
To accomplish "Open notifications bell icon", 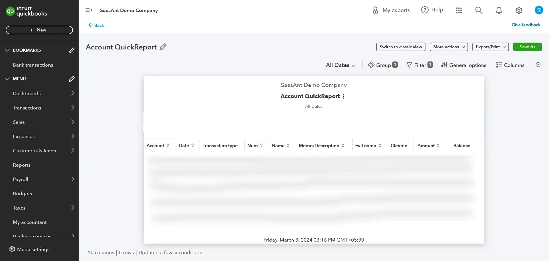I will [499, 10].
